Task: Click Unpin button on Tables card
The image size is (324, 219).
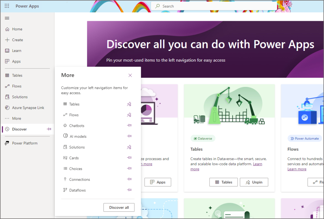Action: pyautogui.click(x=254, y=182)
